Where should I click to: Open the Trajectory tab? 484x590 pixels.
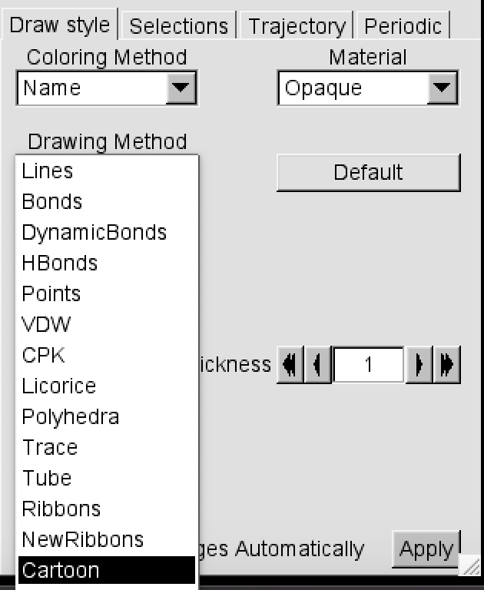(297, 26)
